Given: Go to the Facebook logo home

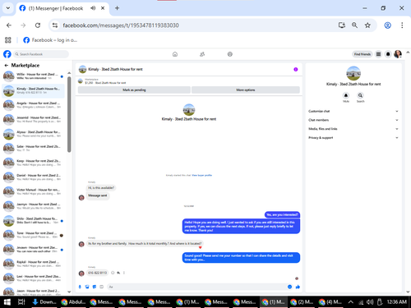Looking at the screenshot, I should (7, 54).
